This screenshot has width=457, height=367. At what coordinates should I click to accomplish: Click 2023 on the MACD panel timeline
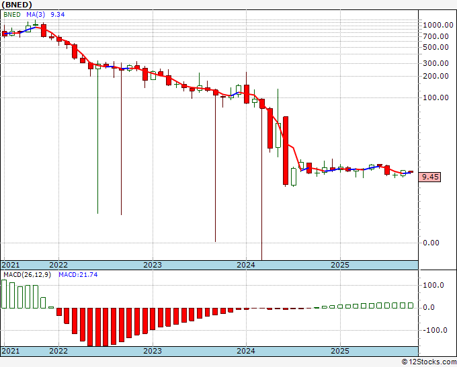(x=153, y=351)
